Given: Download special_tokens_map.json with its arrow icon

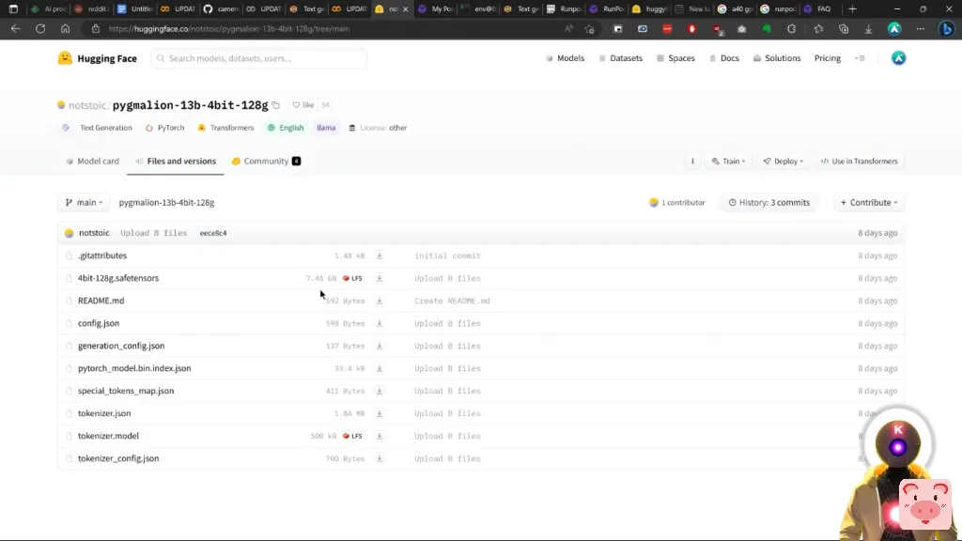Looking at the screenshot, I should point(380,391).
